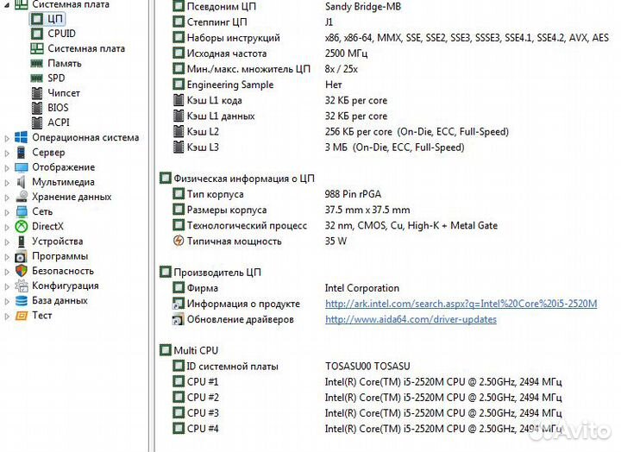The image size is (621, 452).
Task: Click the CPU icon beside Multi CPU header
Action: click(x=165, y=350)
